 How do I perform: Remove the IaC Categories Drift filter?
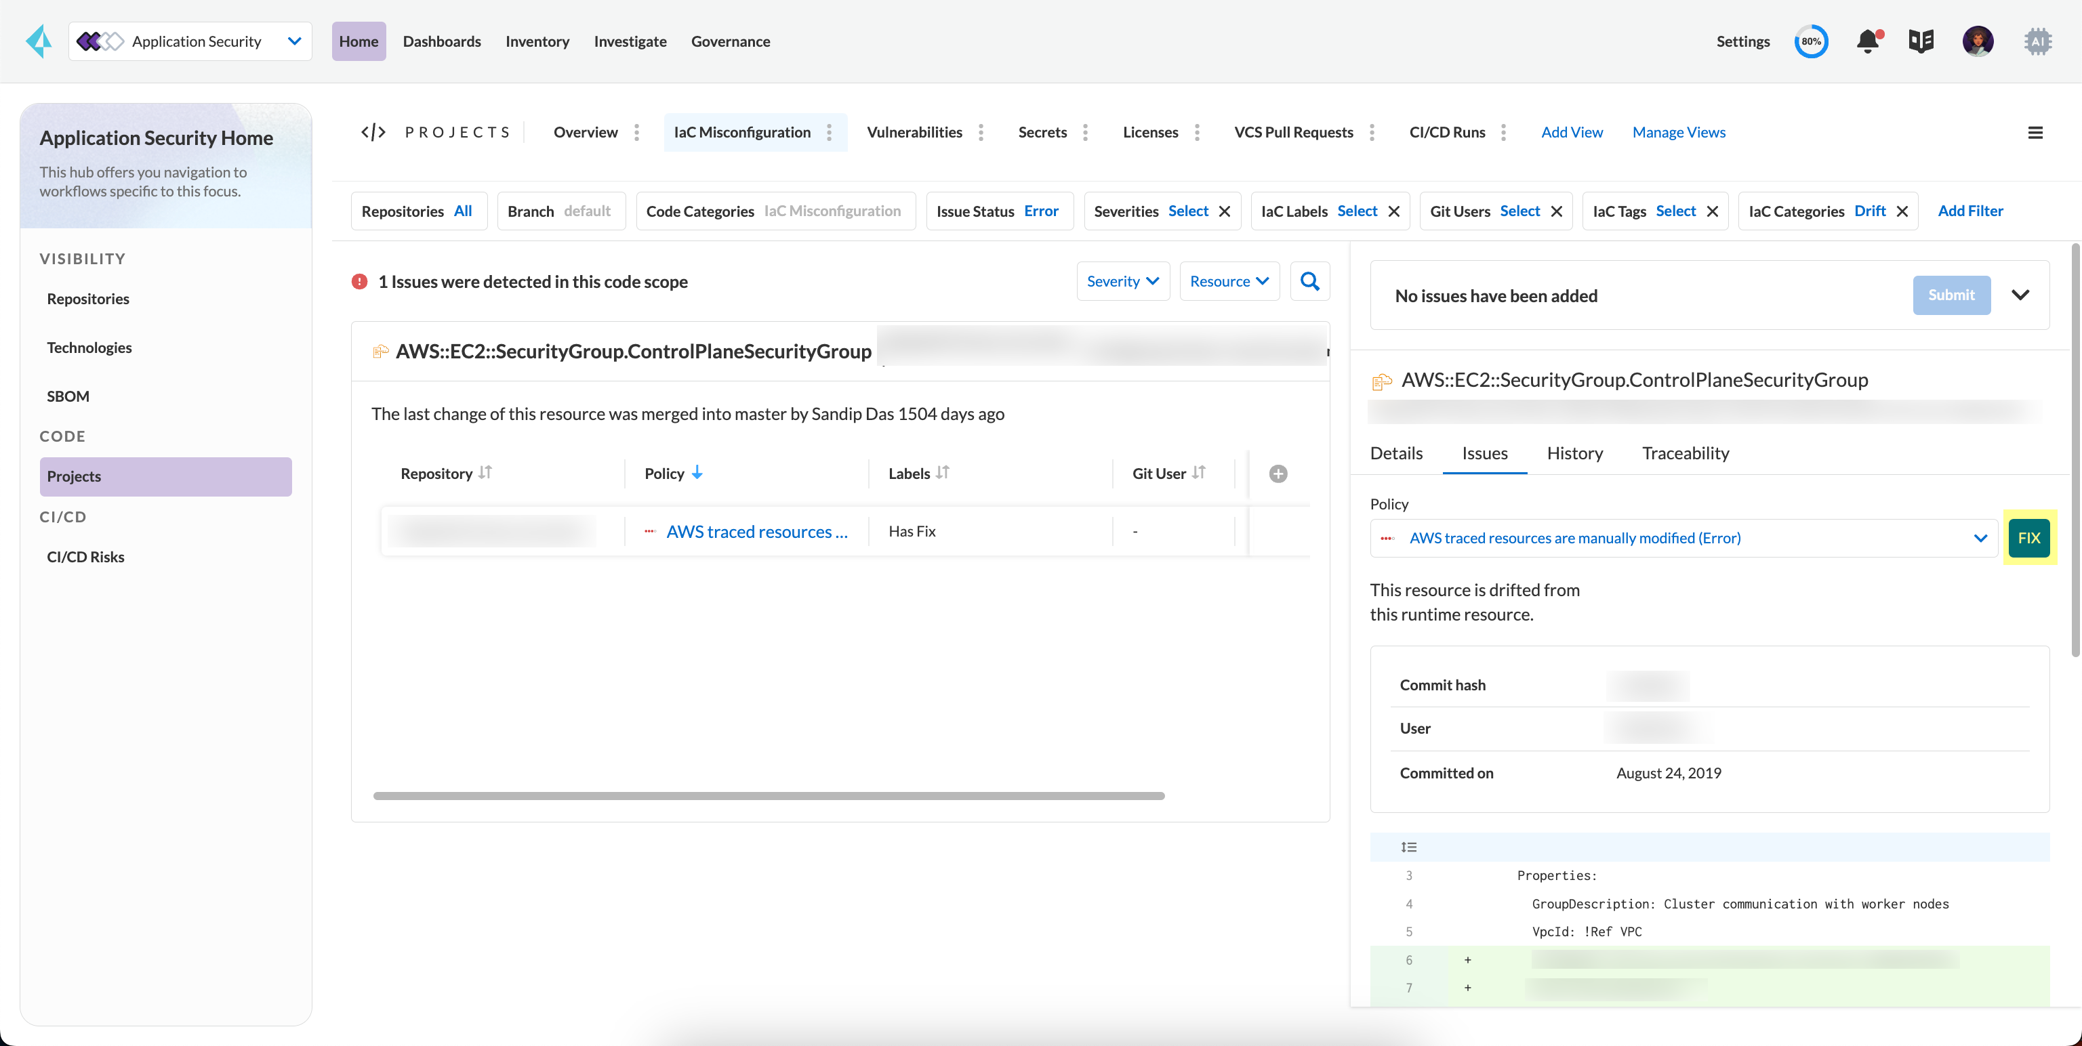click(x=1902, y=211)
